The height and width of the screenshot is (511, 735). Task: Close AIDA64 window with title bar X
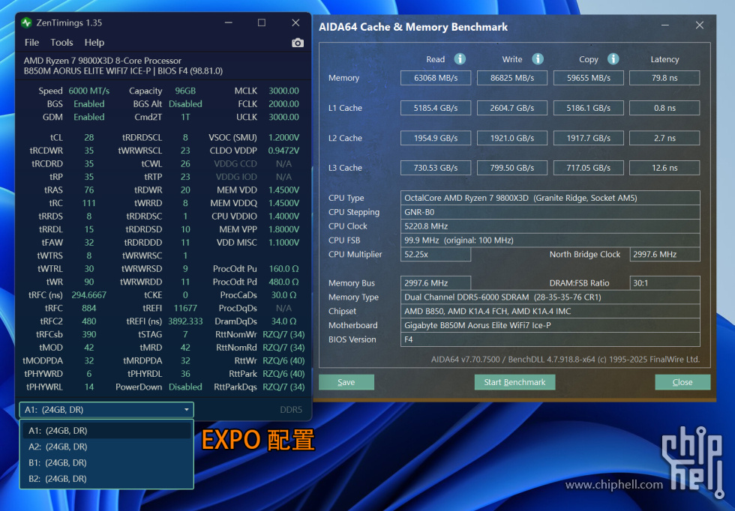[x=699, y=25]
